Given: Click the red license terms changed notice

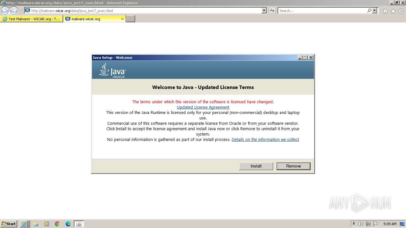Looking at the screenshot, I should 203,102.
